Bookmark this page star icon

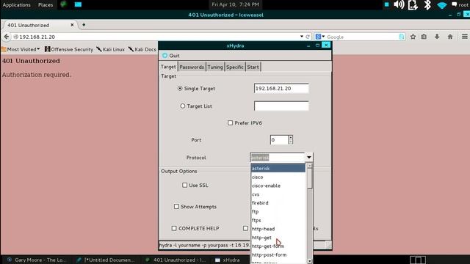coord(413,37)
